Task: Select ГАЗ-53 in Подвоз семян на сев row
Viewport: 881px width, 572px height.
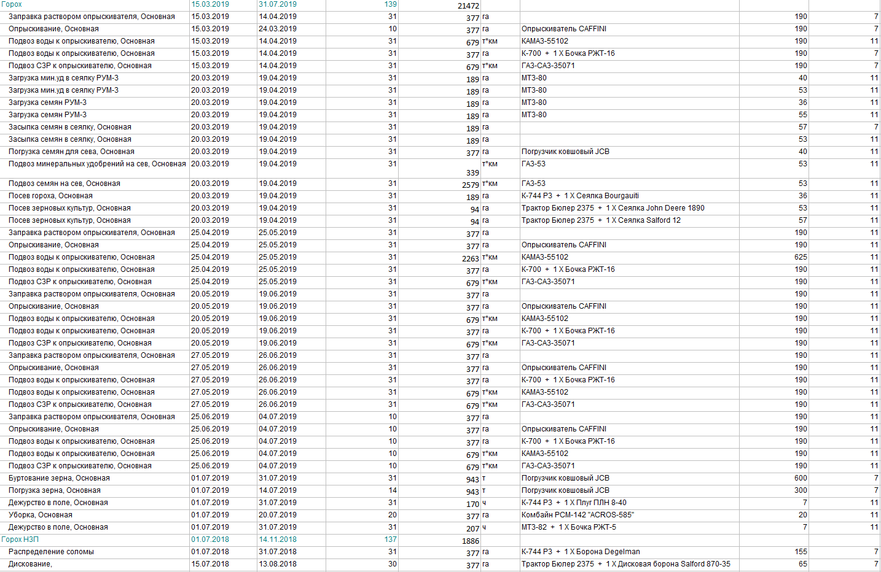Action: click(533, 184)
